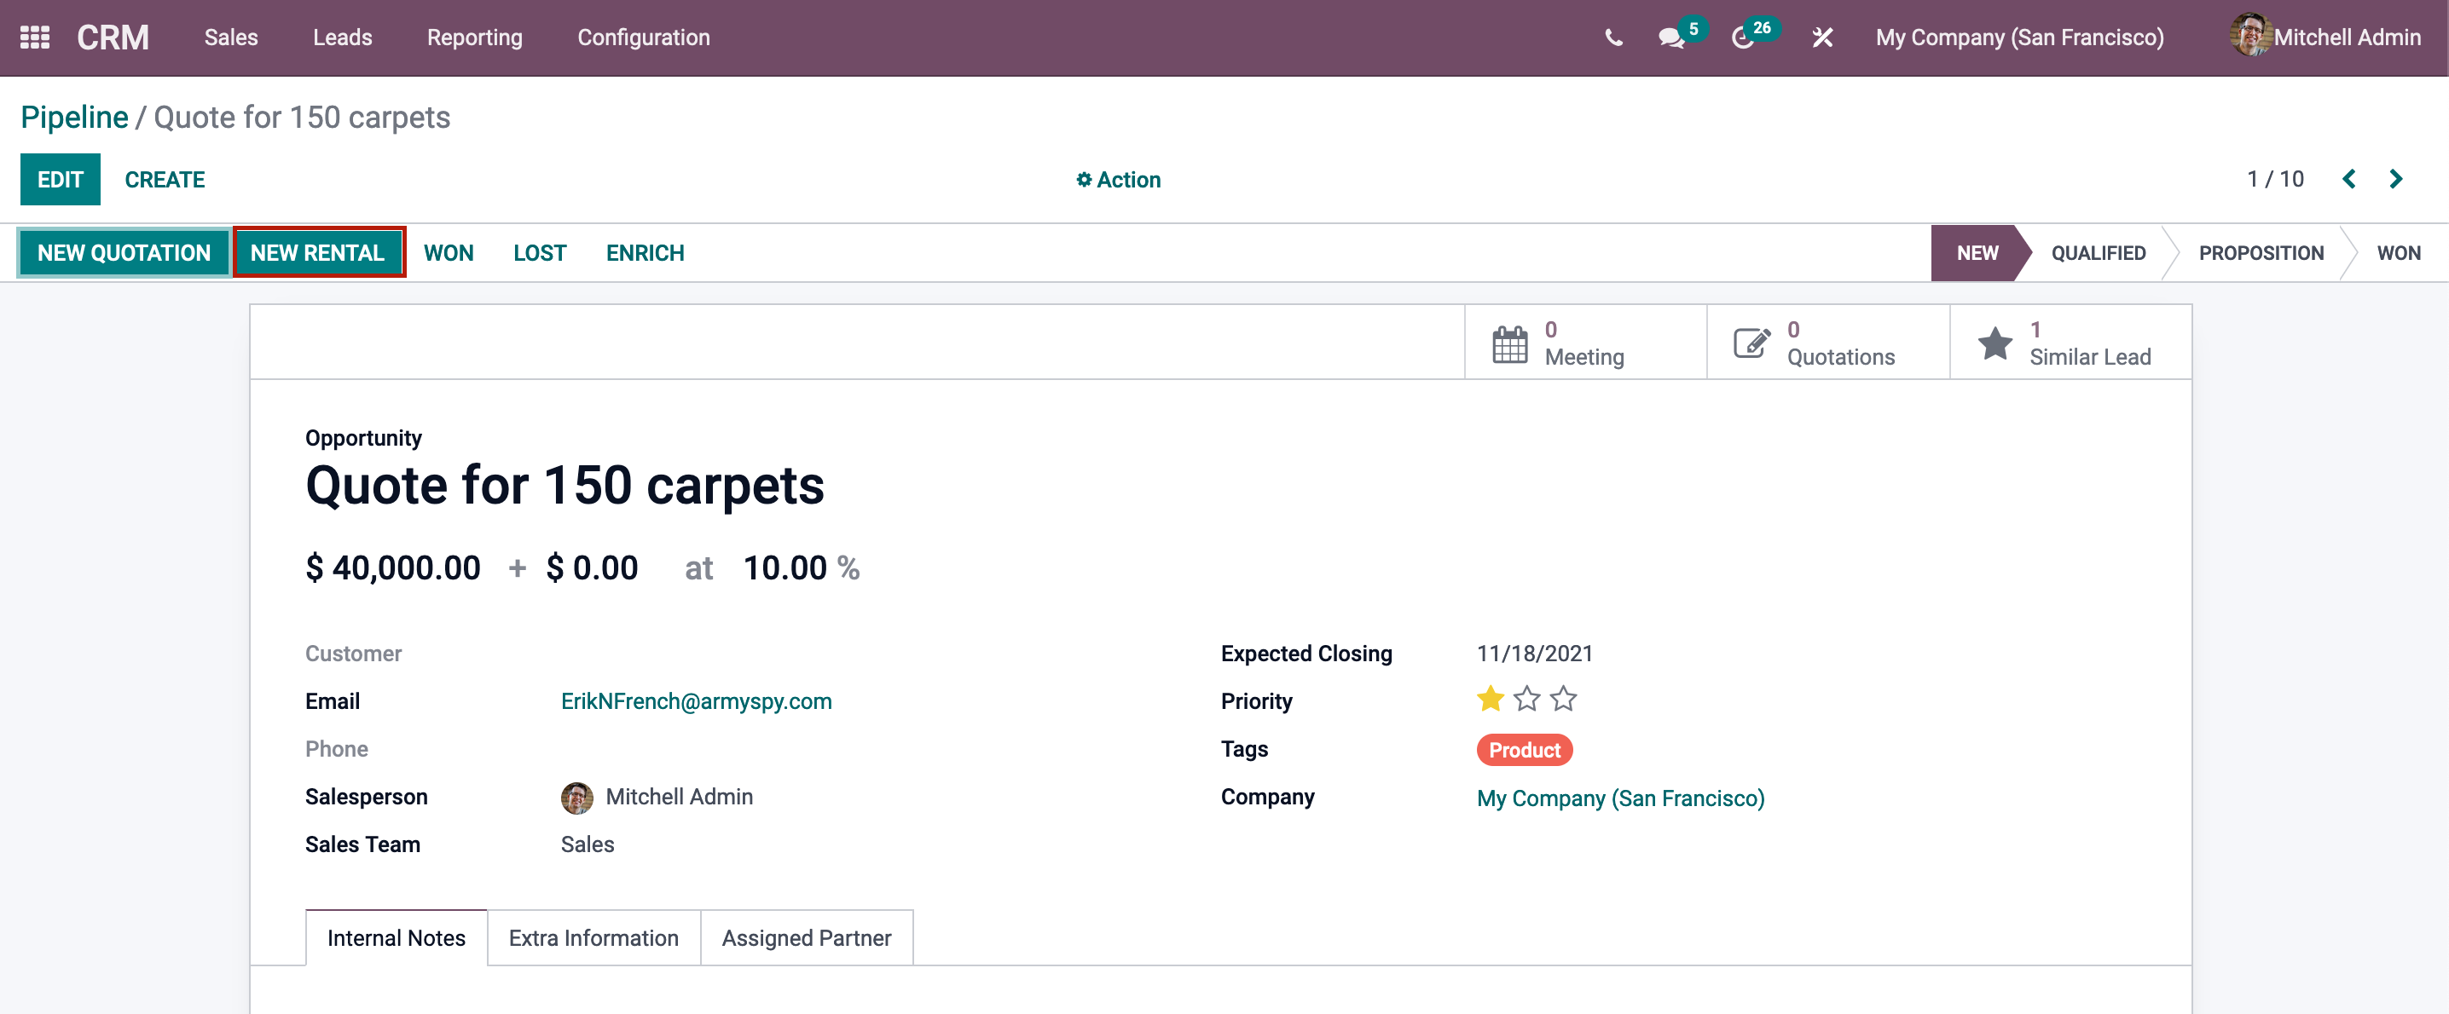Set priority to first star
The image size is (2449, 1014).
[x=1490, y=700]
